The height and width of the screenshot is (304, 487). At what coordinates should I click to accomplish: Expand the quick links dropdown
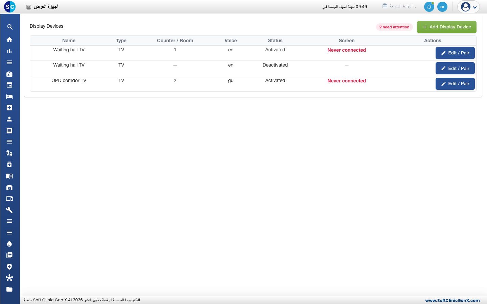coord(399,6)
